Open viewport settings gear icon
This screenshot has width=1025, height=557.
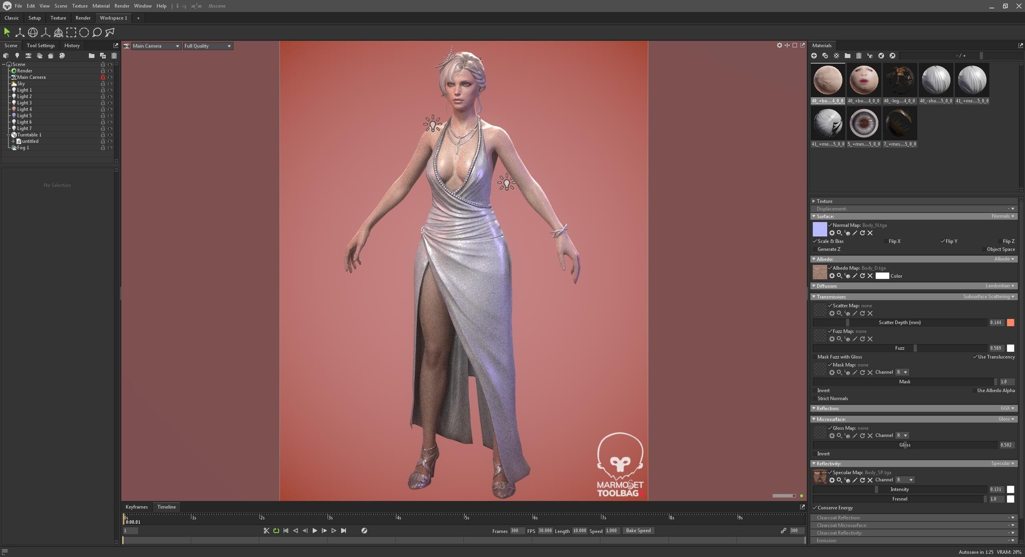click(x=779, y=45)
